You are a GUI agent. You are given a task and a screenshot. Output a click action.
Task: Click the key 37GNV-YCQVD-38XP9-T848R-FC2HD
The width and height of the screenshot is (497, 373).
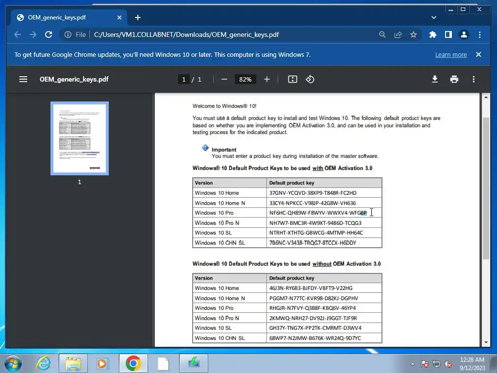(x=313, y=193)
